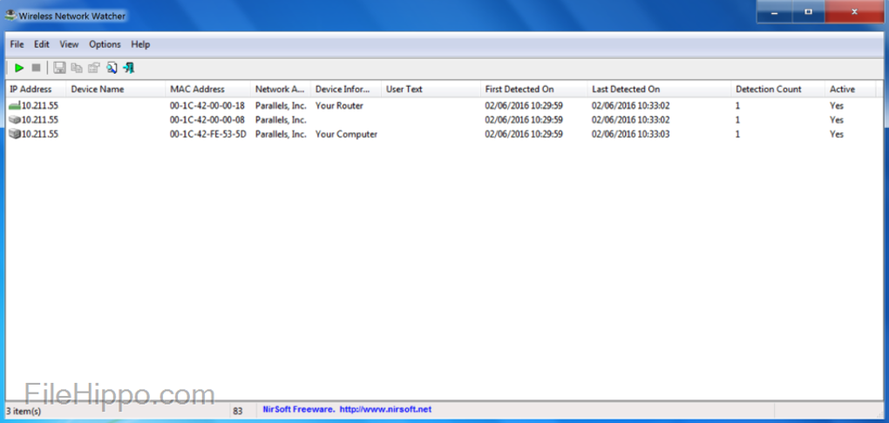The height and width of the screenshot is (423, 889).
Task: Select the row with MAC 00-1C-42-00-00-08
Action: (x=207, y=120)
